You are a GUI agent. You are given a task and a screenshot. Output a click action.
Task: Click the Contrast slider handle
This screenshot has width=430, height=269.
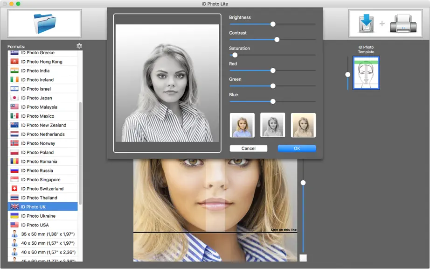(x=277, y=40)
